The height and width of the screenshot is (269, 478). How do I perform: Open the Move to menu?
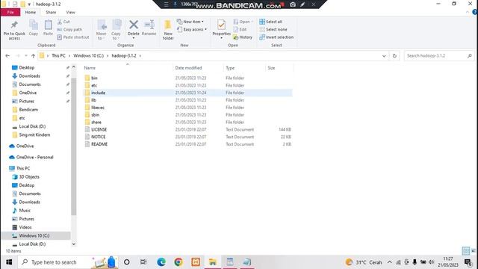tap(101, 30)
